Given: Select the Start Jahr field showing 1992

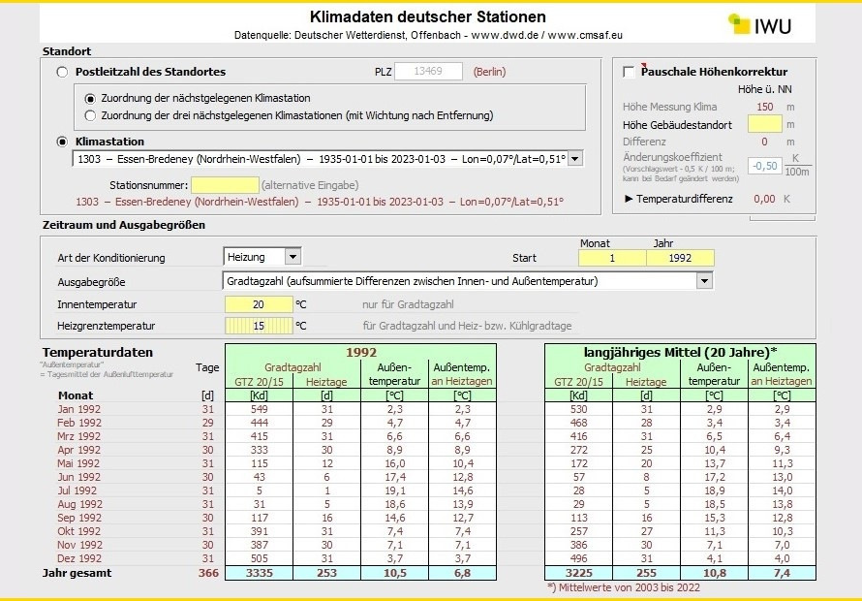Looking at the screenshot, I should click(x=680, y=258).
